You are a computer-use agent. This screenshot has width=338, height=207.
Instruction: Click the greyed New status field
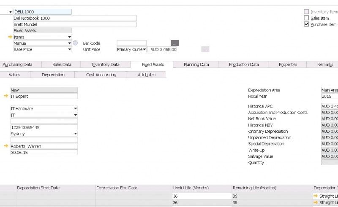click(44, 90)
